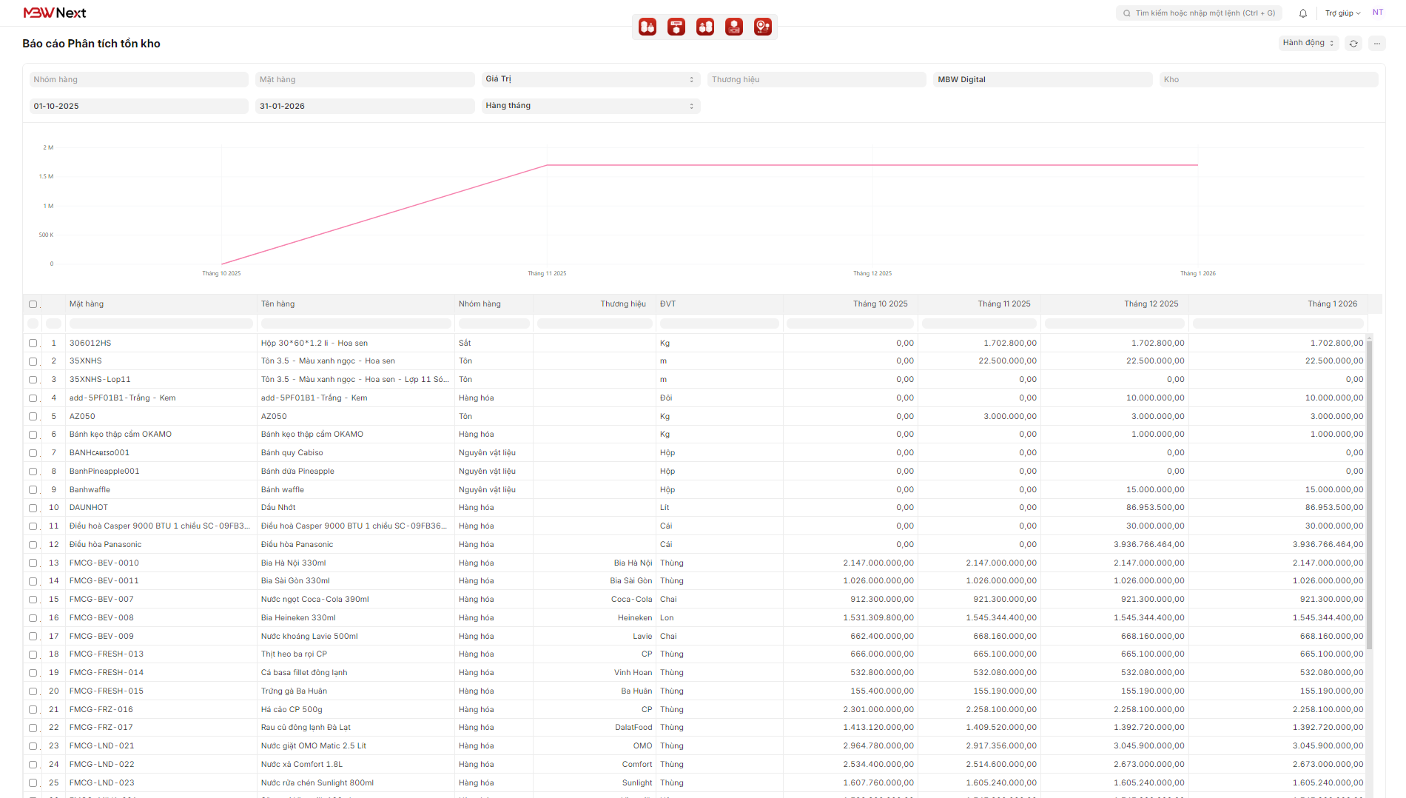Open the Trợ giúp help menu

click(x=1342, y=13)
